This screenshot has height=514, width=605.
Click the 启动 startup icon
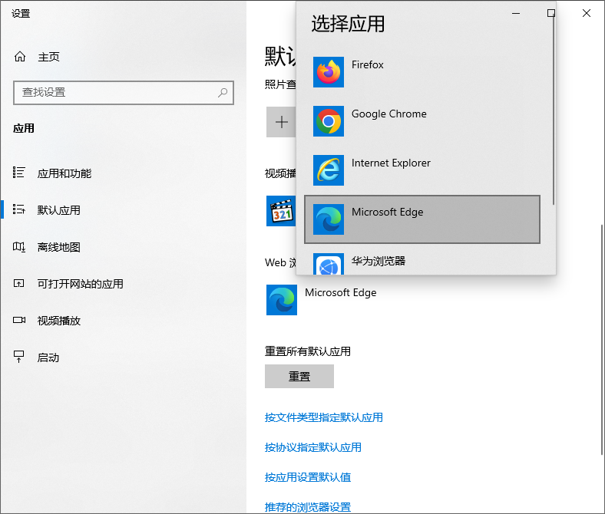click(x=19, y=357)
